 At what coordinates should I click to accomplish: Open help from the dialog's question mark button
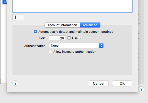15,83
